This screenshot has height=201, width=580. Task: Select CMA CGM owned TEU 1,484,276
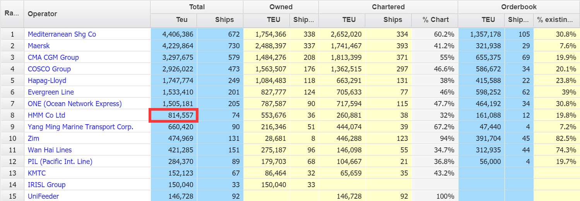click(267, 57)
